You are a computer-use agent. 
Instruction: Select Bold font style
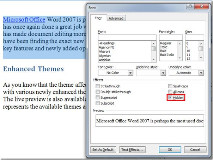coord(163,51)
